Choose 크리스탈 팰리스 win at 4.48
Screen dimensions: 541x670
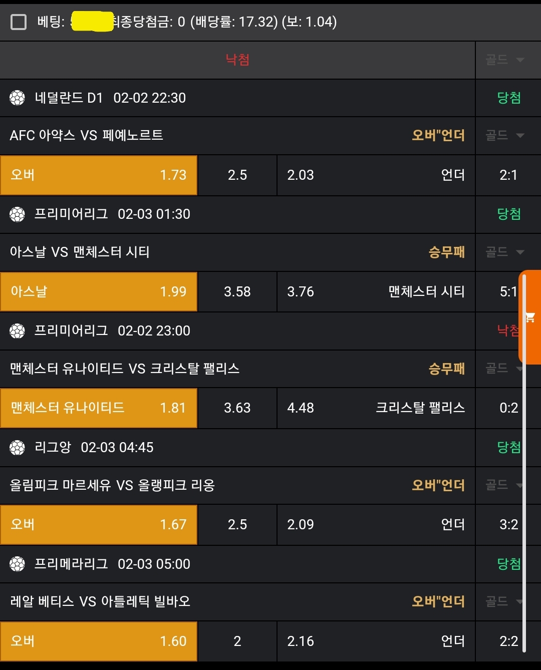pos(376,408)
